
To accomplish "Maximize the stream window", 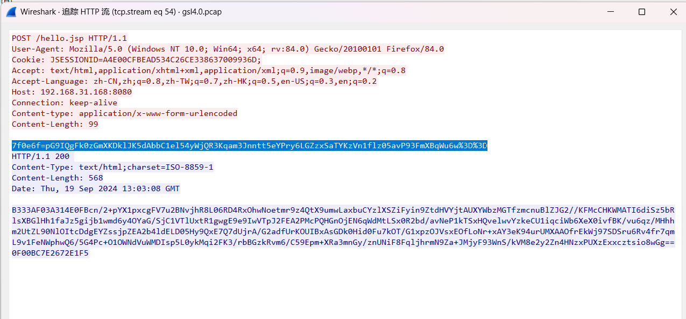I will (x=641, y=12).
